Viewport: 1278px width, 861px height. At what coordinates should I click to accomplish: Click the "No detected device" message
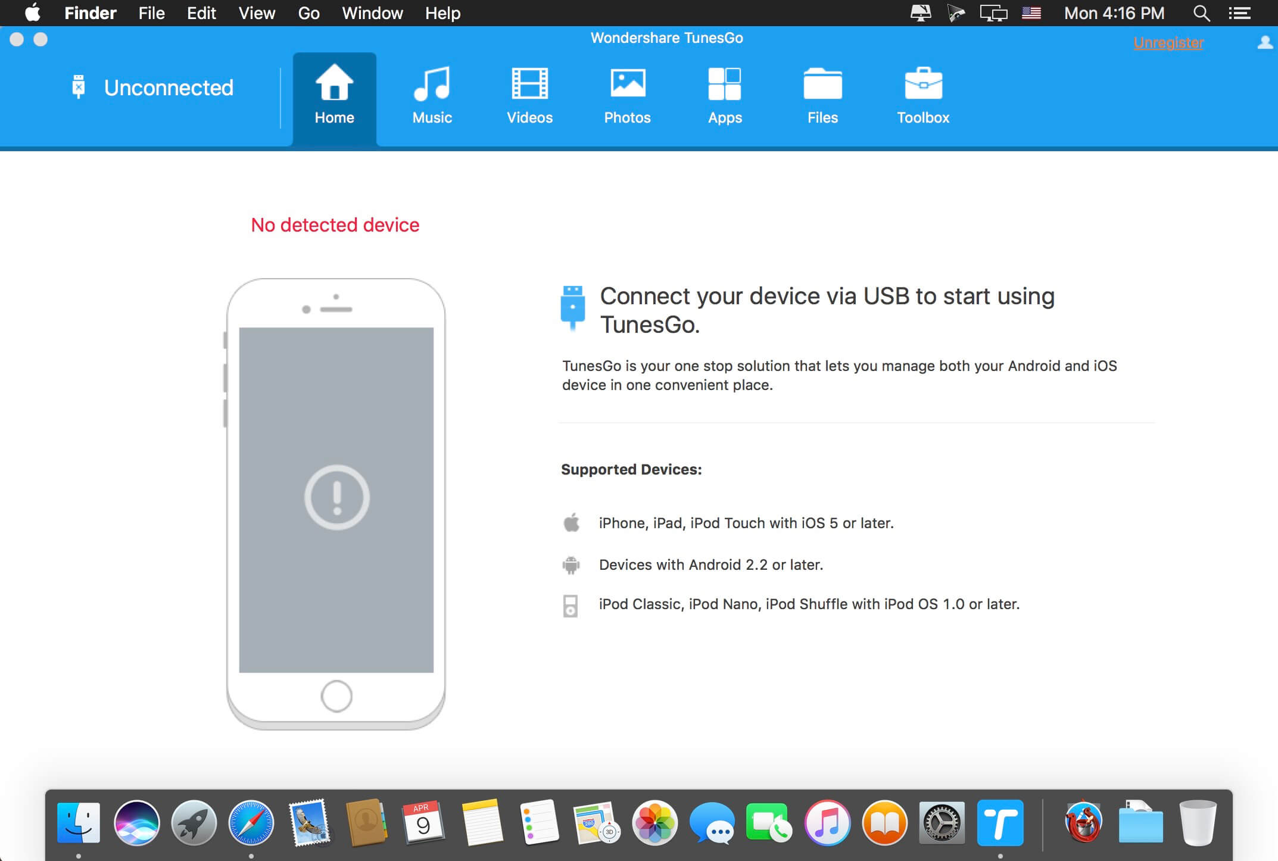pos(335,225)
